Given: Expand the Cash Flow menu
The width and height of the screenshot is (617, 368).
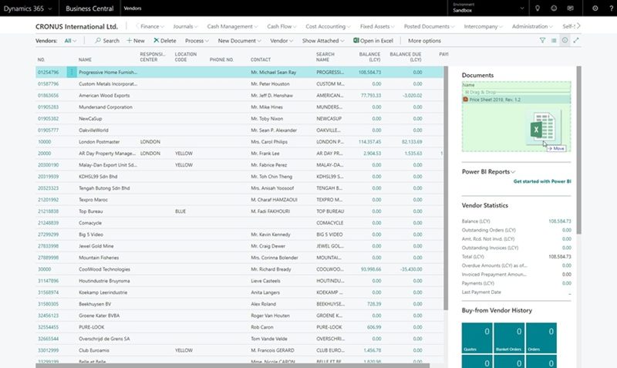Looking at the screenshot, I should click(x=282, y=26).
